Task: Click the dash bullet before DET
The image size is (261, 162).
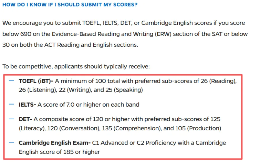Action: coord(12,119)
